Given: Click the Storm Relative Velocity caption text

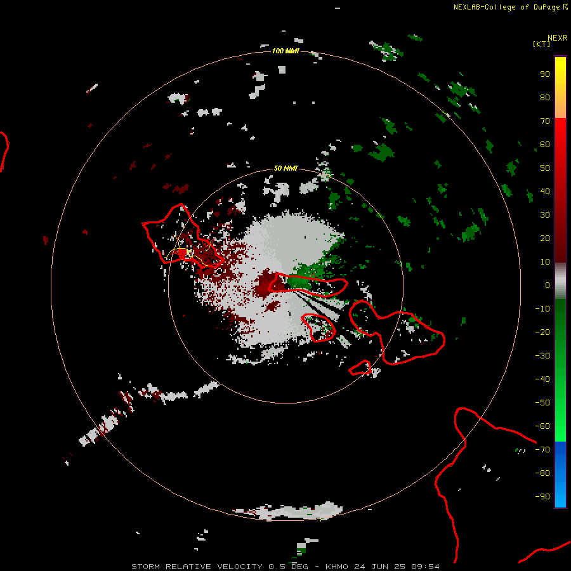Looking at the screenshot, I should (x=285, y=567).
